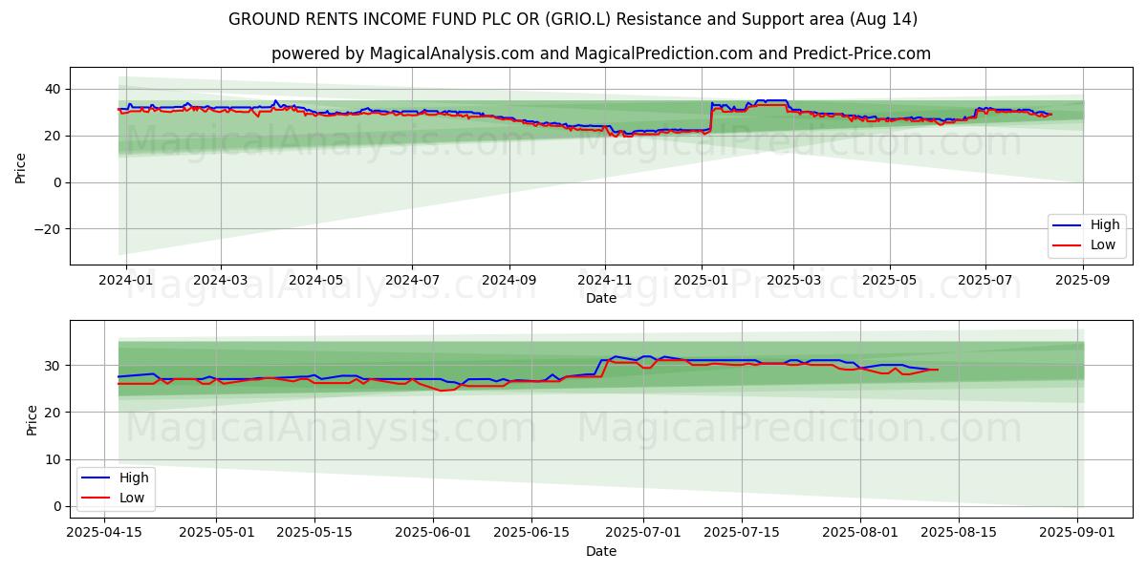Click the bottom chart 'Price' axis title
The image size is (1147, 573).
pyautogui.click(x=32, y=419)
